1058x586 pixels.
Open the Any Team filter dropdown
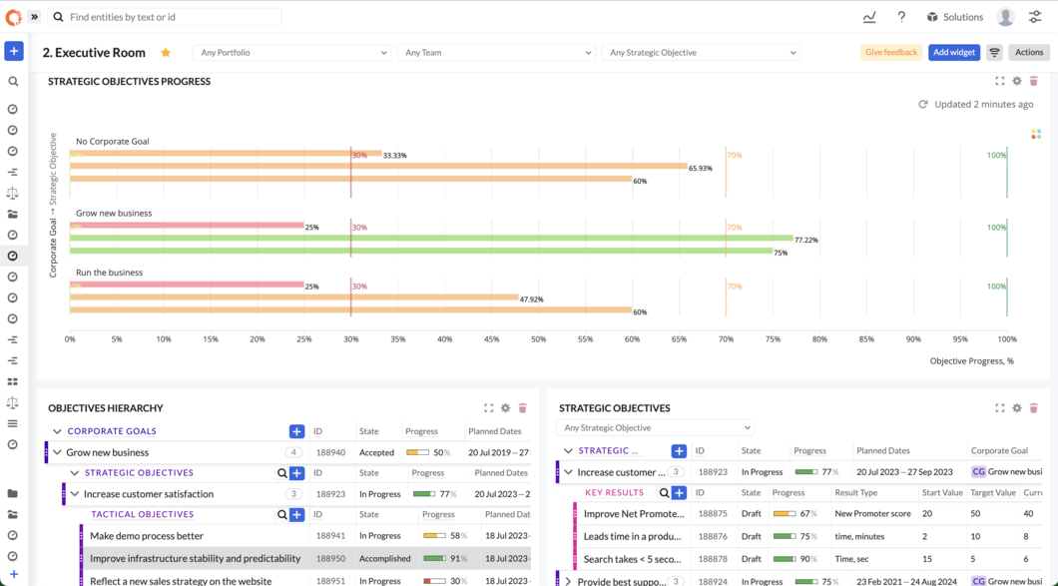click(x=496, y=53)
